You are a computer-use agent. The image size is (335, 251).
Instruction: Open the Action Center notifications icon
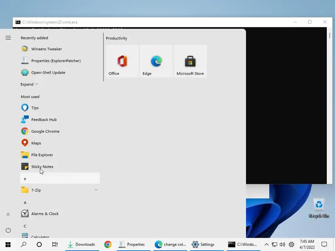click(324, 244)
